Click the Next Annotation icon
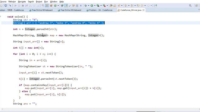 (x=126, y=6)
